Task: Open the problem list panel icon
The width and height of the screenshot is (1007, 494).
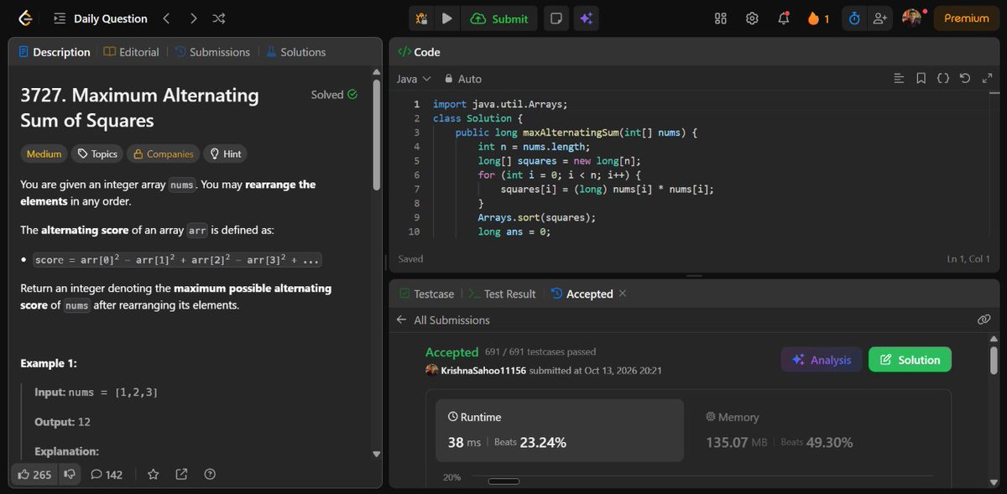Action: 59,18
